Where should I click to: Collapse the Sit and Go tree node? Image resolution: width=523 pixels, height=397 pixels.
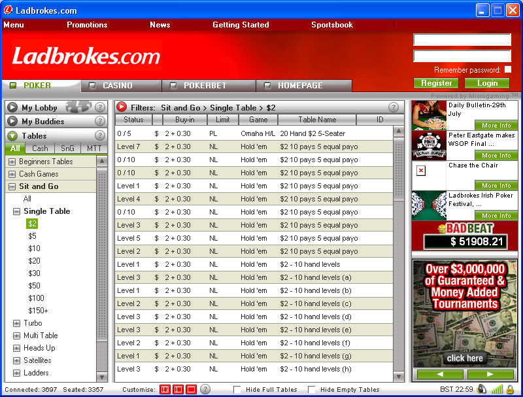(12, 186)
